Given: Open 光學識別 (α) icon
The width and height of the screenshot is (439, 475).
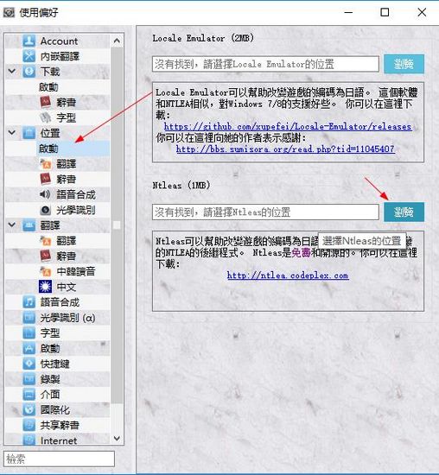Looking at the screenshot, I should (x=29, y=318).
